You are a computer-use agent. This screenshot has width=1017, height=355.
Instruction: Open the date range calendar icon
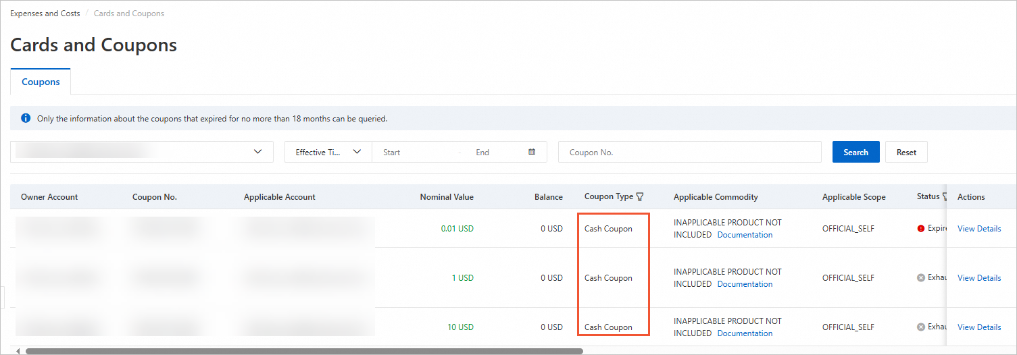pos(532,152)
